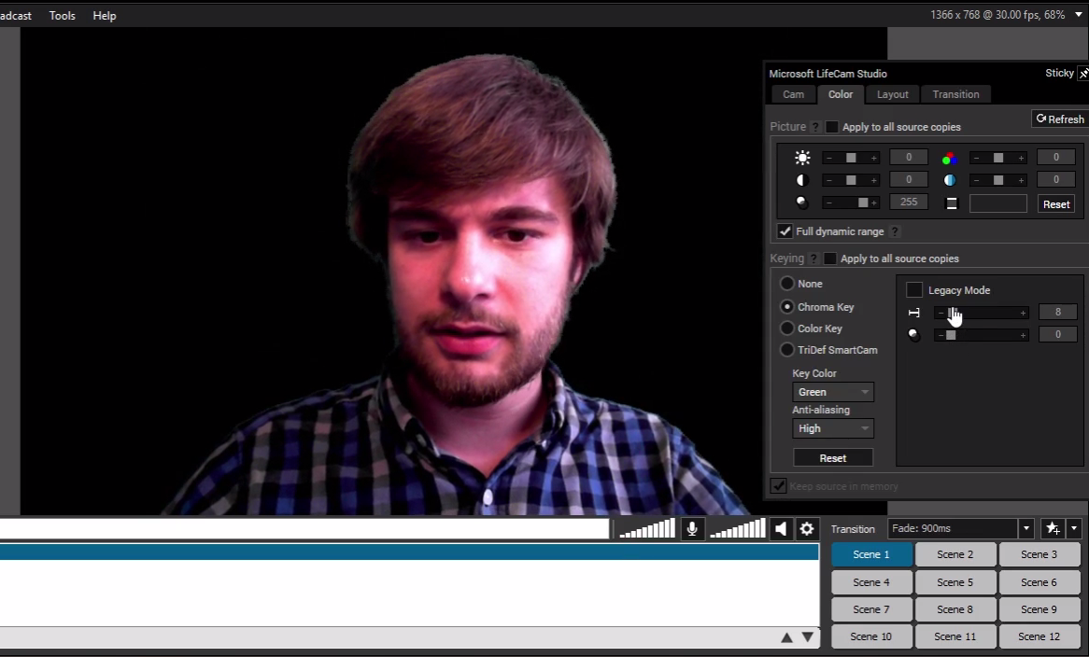Click the hue RGB adjustment icon
Screen dimensions: 1089x657
(950, 157)
